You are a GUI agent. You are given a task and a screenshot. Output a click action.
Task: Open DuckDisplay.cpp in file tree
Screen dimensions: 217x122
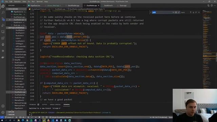pyautogui.click(x=20, y=68)
